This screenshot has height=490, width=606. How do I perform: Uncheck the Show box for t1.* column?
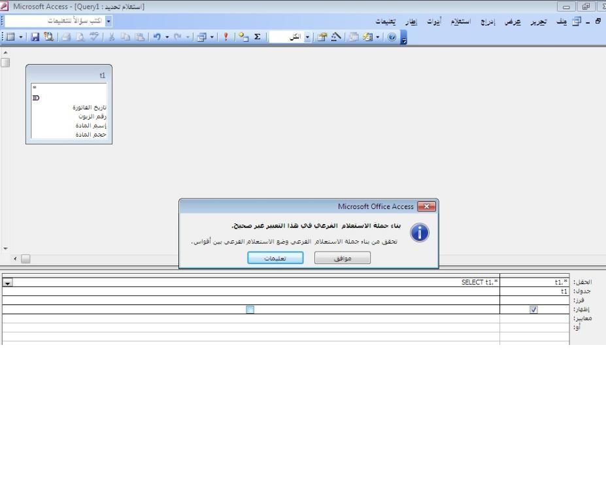coord(533,309)
